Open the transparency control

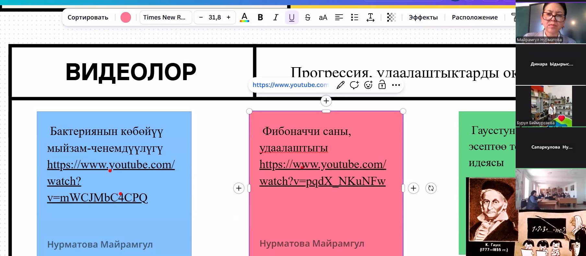pos(391,18)
